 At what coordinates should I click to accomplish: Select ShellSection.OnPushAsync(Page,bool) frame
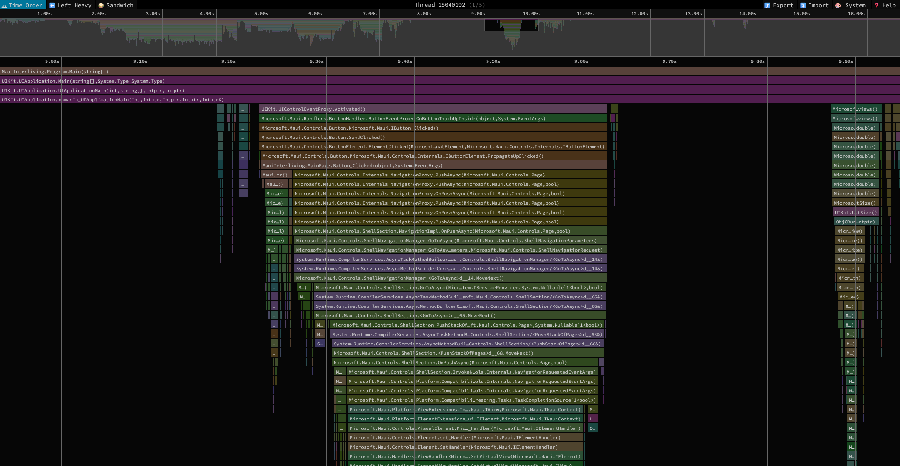(x=465, y=362)
